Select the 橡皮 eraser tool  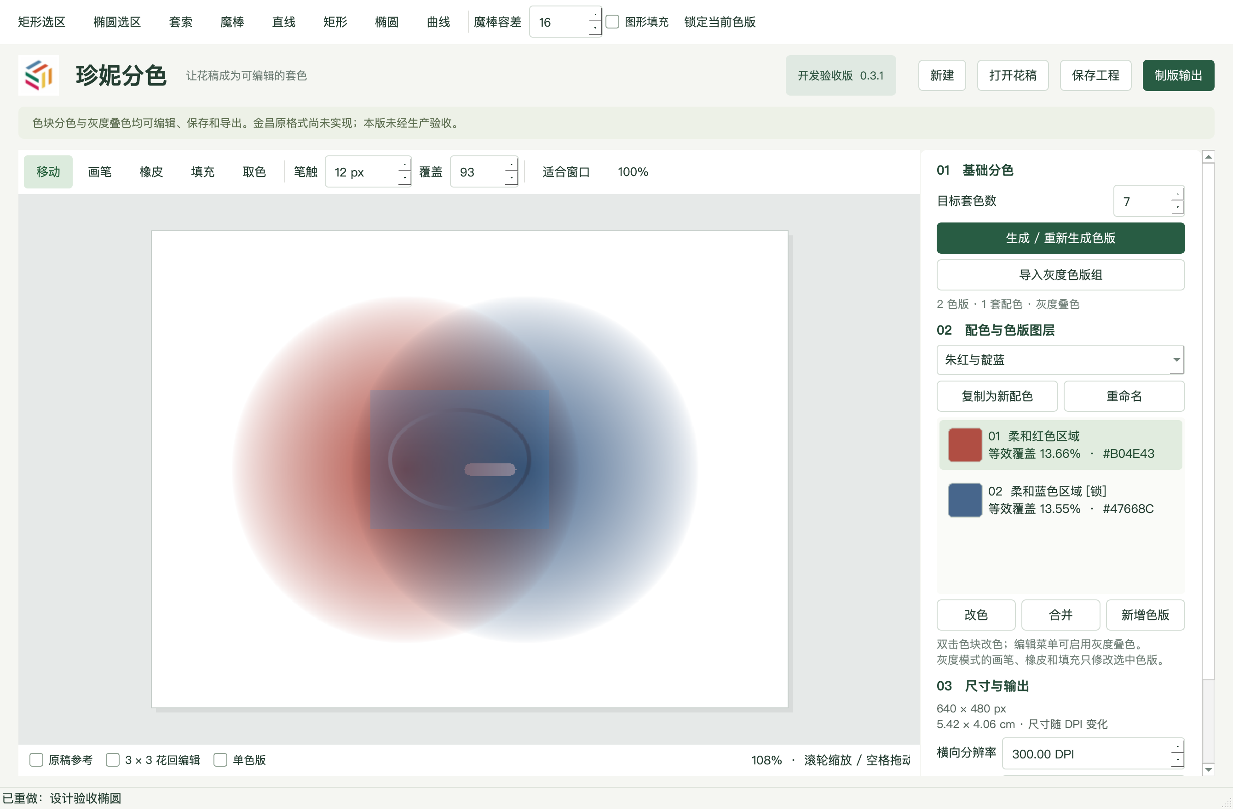click(151, 171)
